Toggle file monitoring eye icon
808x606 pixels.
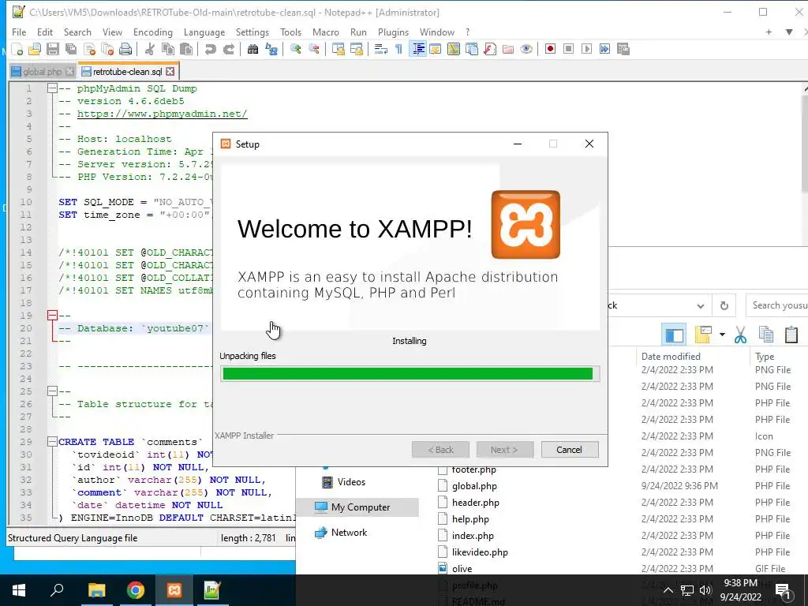(x=526, y=49)
